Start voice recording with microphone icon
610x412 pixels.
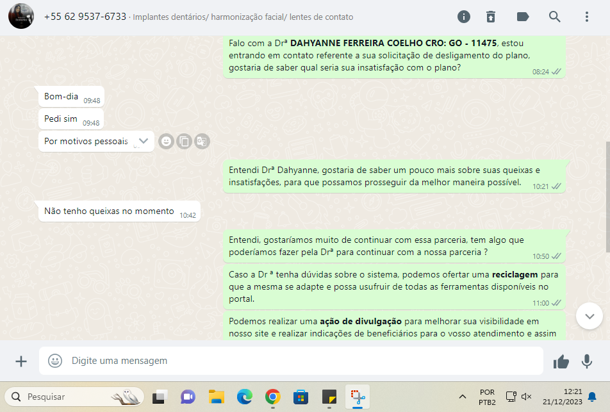pos(587,361)
